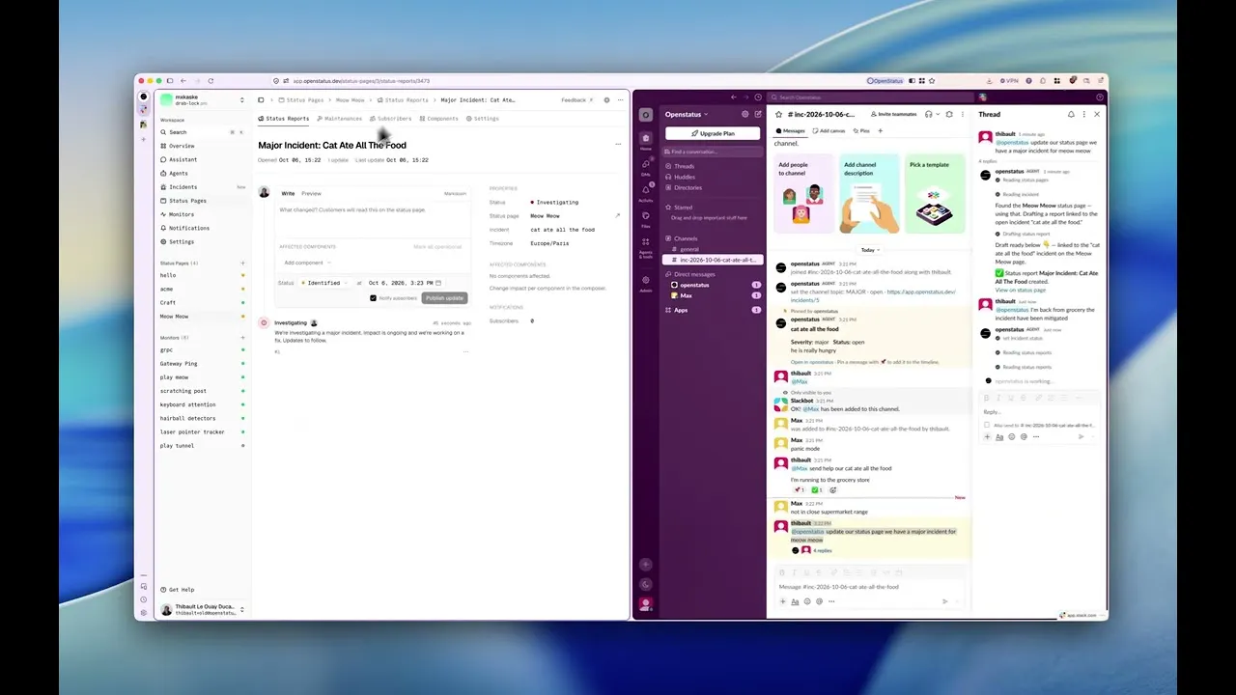Toggle the Notify subscribers checkbox
Image resolution: width=1236 pixels, height=695 pixels.
pos(374,298)
